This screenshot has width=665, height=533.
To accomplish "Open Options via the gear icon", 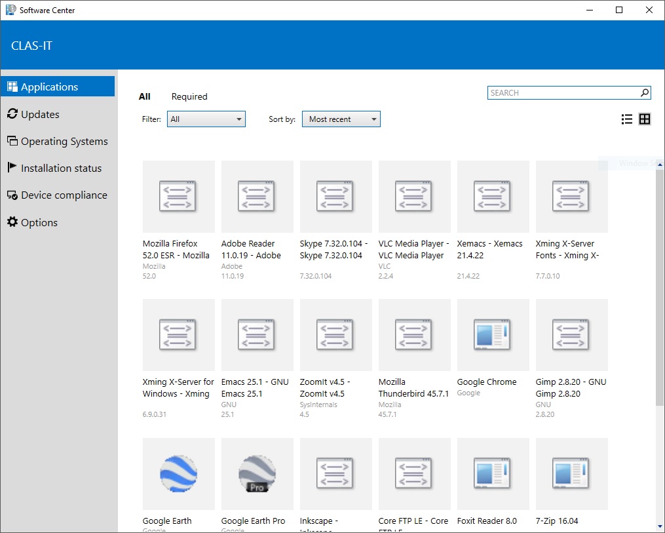I will pyautogui.click(x=12, y=222).
